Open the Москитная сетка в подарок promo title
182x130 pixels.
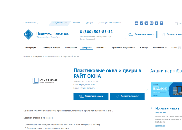pos(167,110)
